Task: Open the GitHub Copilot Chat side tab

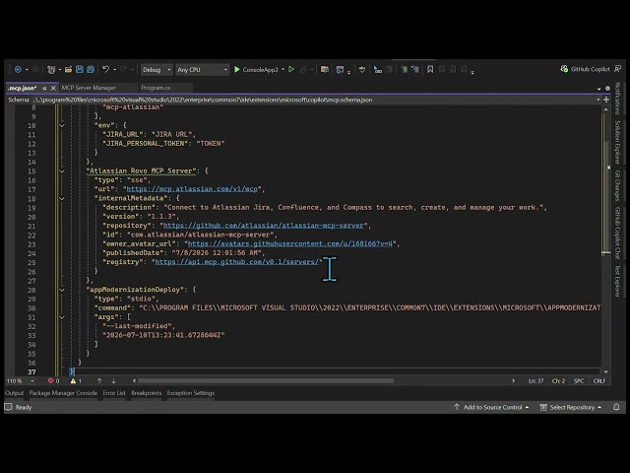Action: (617, 233)
